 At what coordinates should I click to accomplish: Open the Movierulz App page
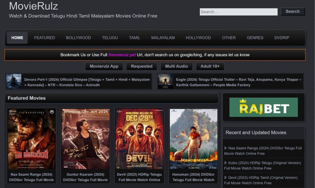point(104,66)
